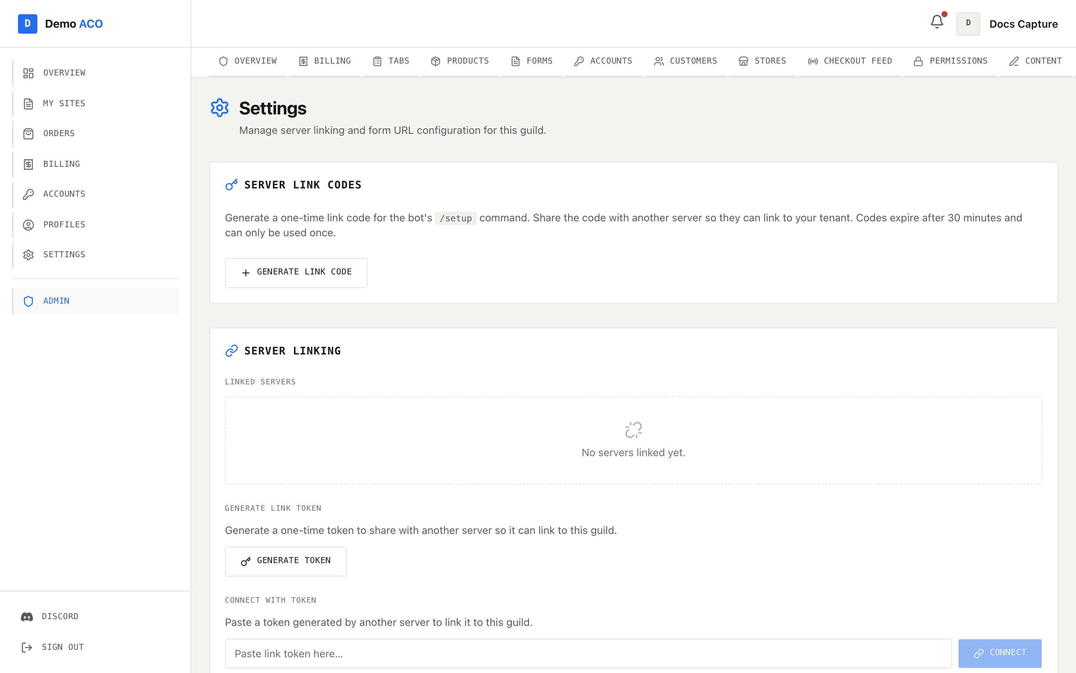Switch to the Stores tab
Viewport: 1076px width, 673px height.
tap(763, 61)
